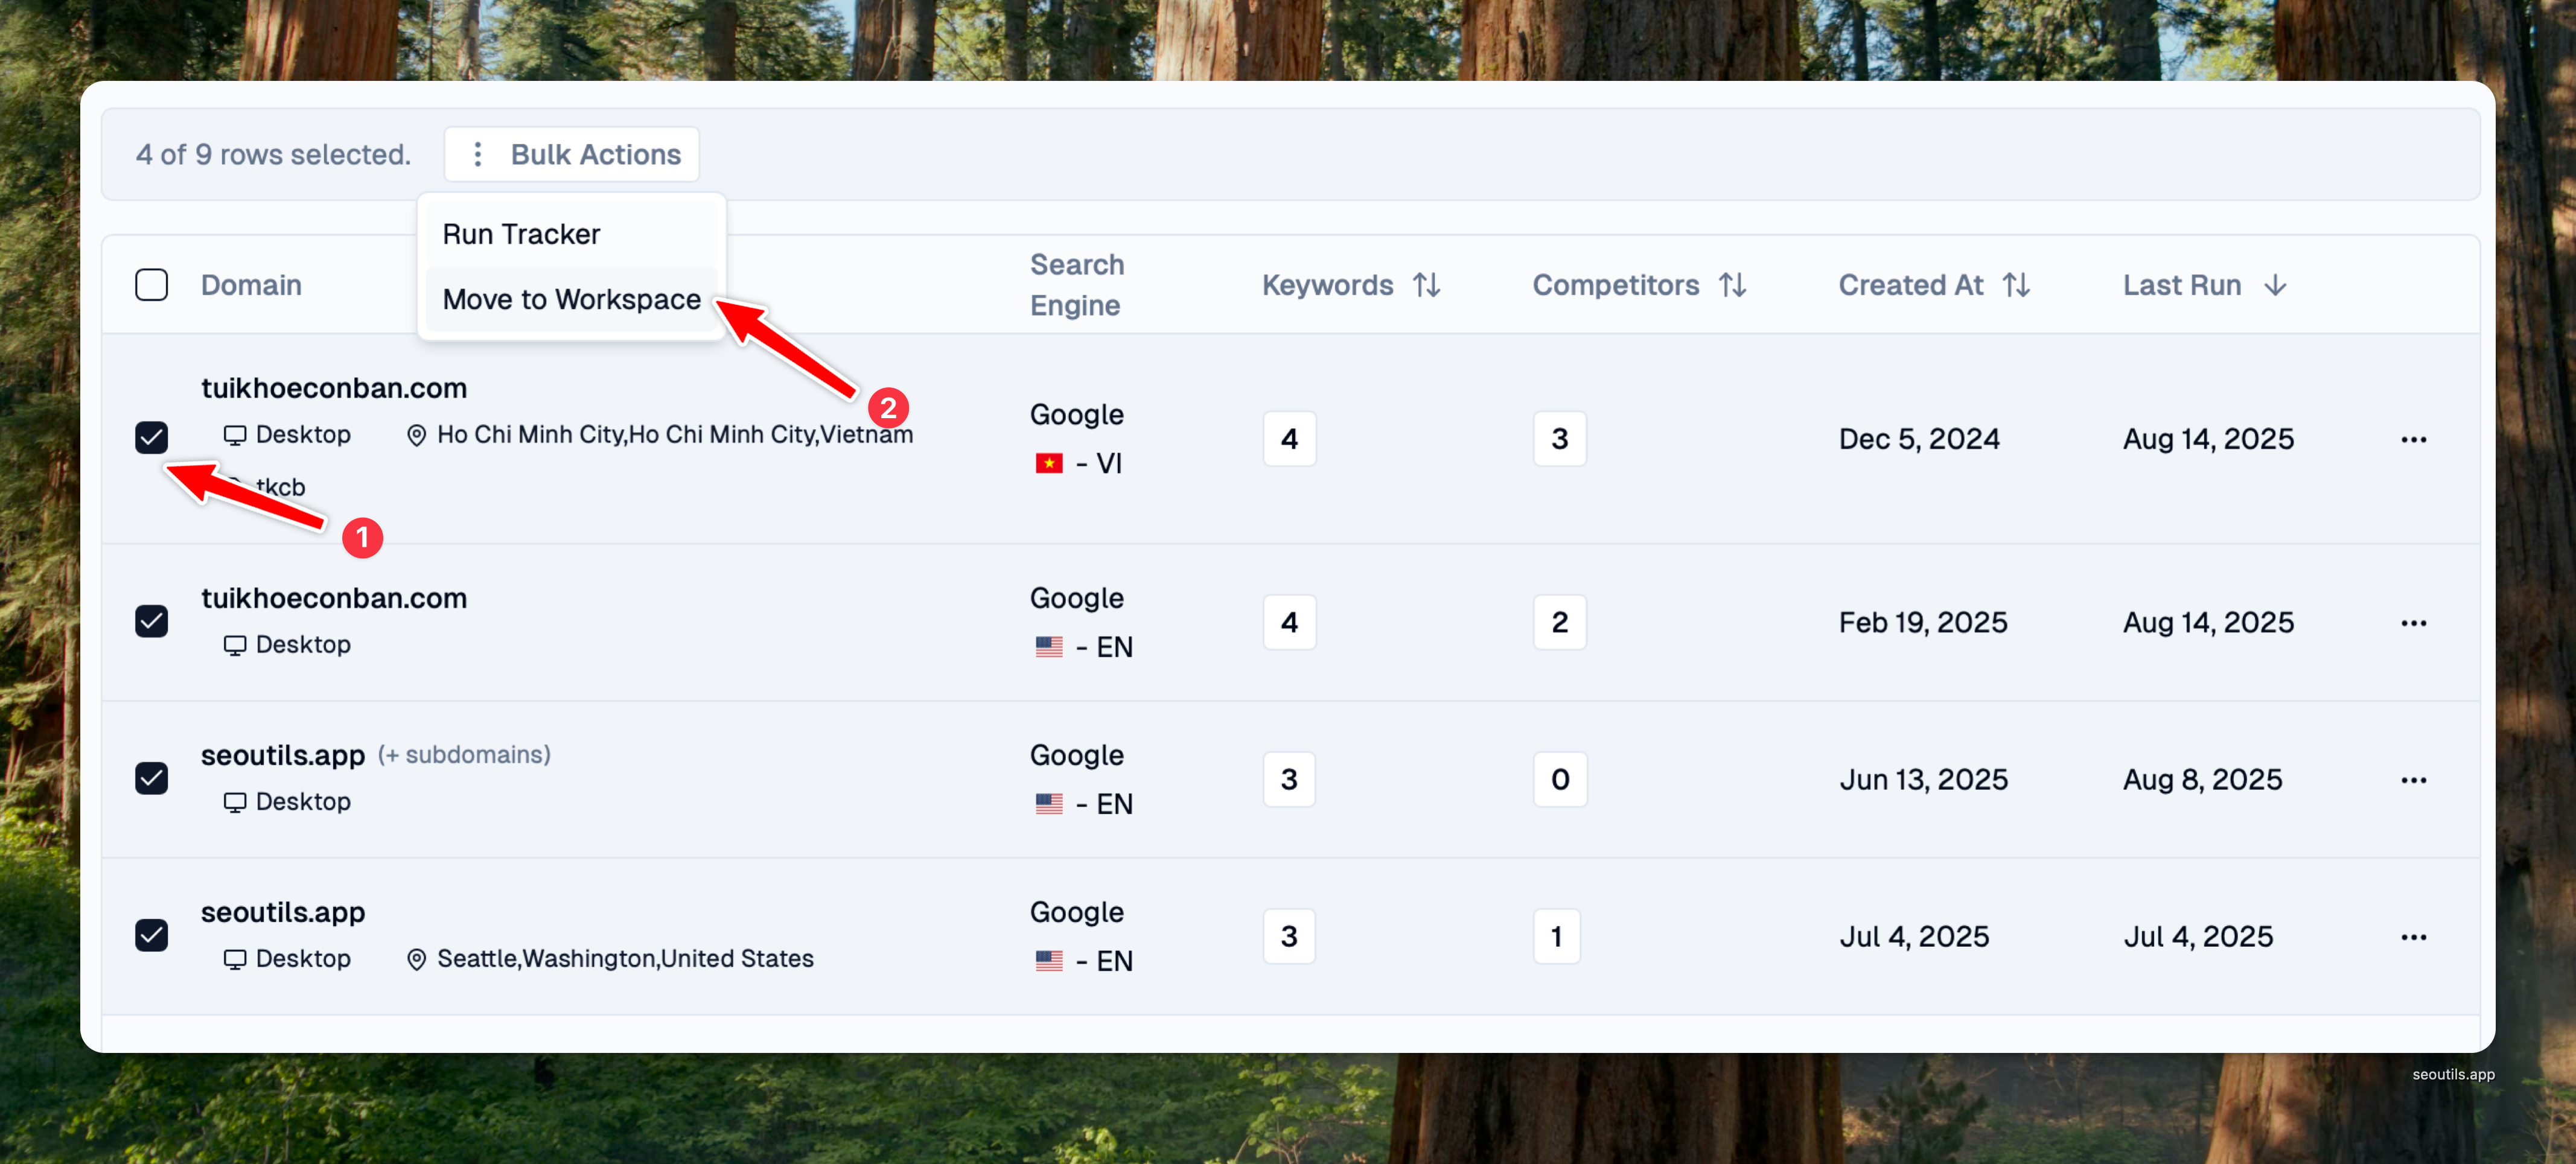Choose Run Tracker from bulk menu
Screen dimensions: 2576x1164
point(521,234)
